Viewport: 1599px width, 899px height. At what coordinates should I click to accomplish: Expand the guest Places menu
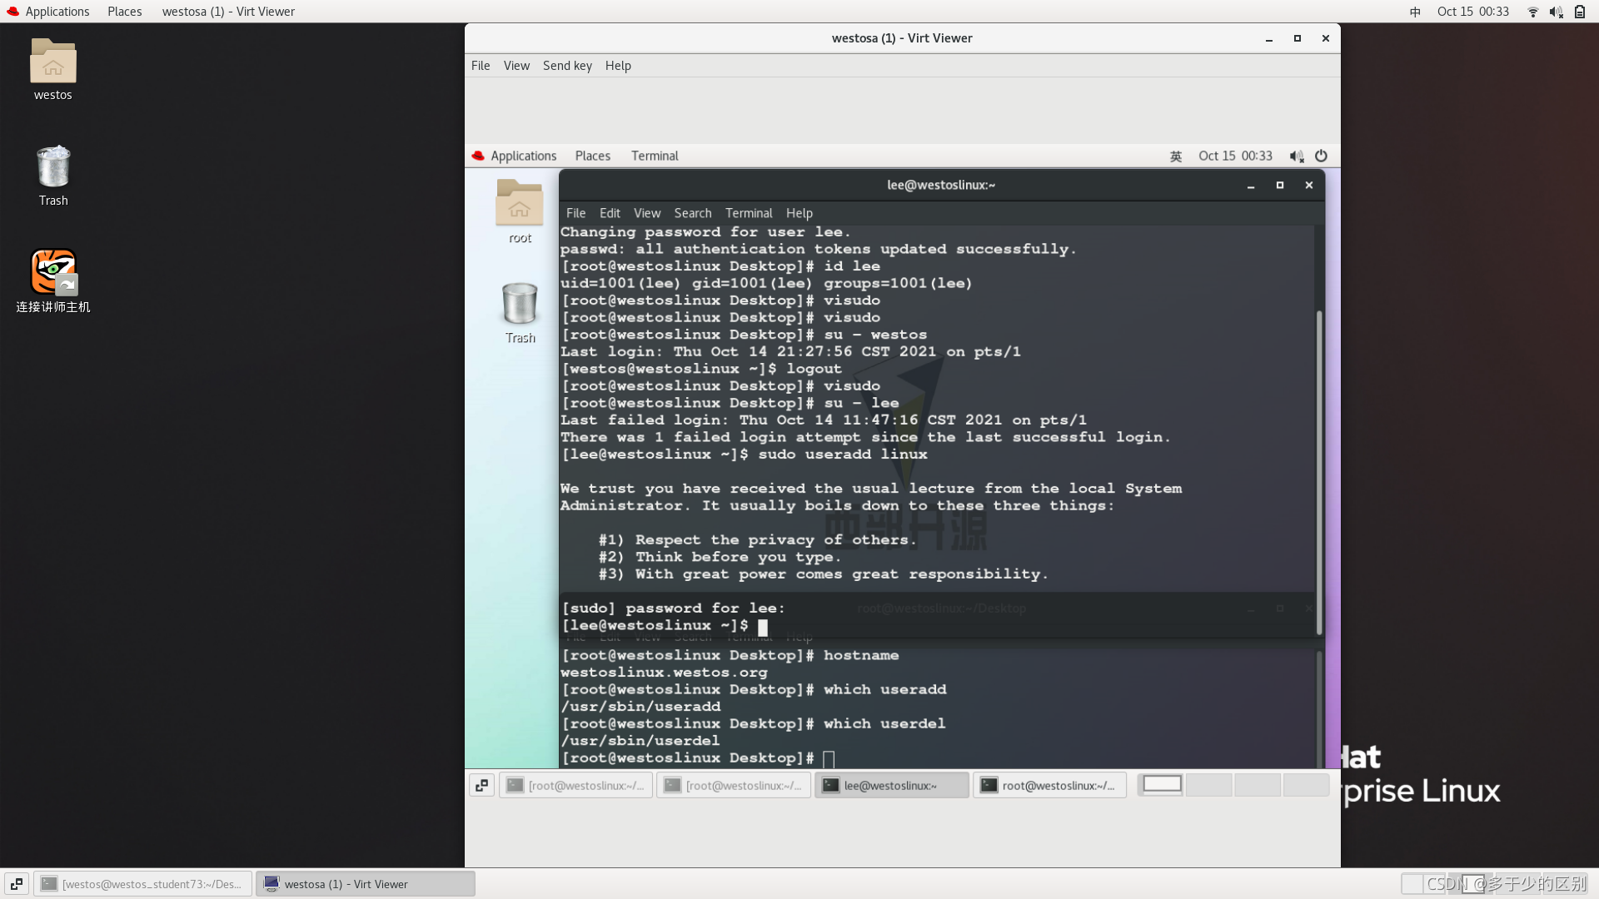592,156
